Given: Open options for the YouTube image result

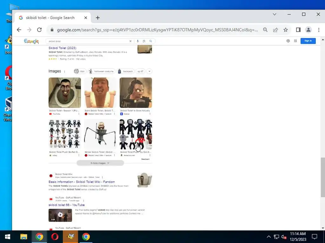Looking at the screenshot, I should (79, 114).
